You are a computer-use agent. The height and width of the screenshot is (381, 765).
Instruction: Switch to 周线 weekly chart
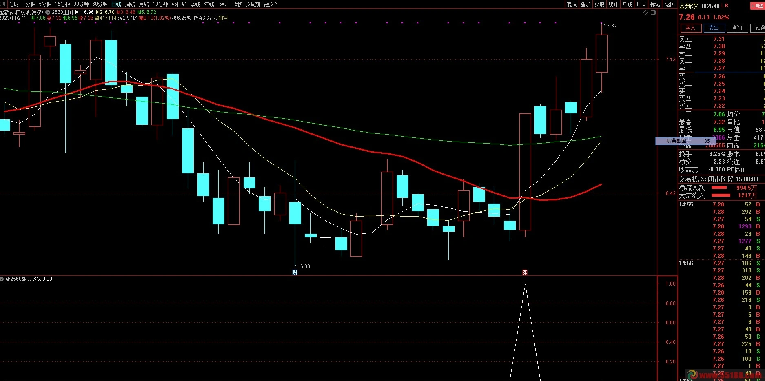tap(130, 4)
